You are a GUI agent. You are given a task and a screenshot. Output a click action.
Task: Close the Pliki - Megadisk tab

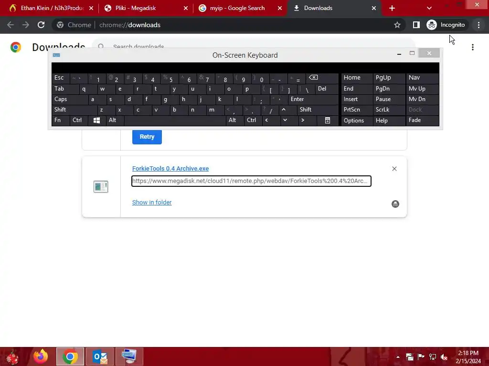tap(186, 8)
